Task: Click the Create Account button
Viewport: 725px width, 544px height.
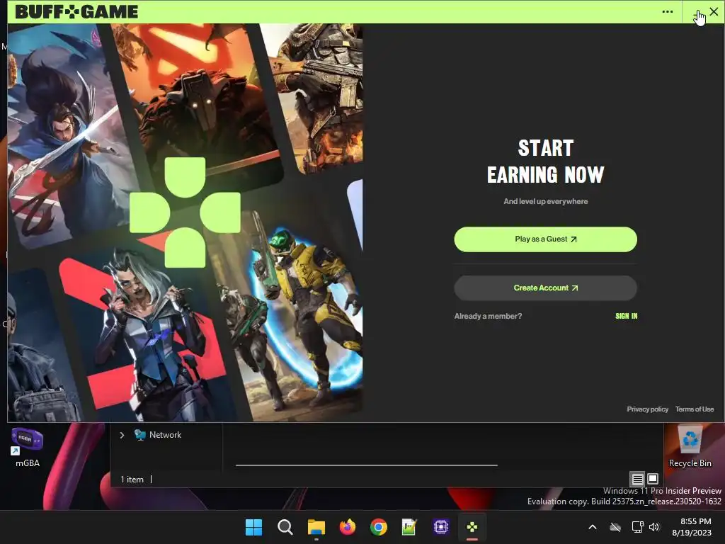Action: (546, 288)
